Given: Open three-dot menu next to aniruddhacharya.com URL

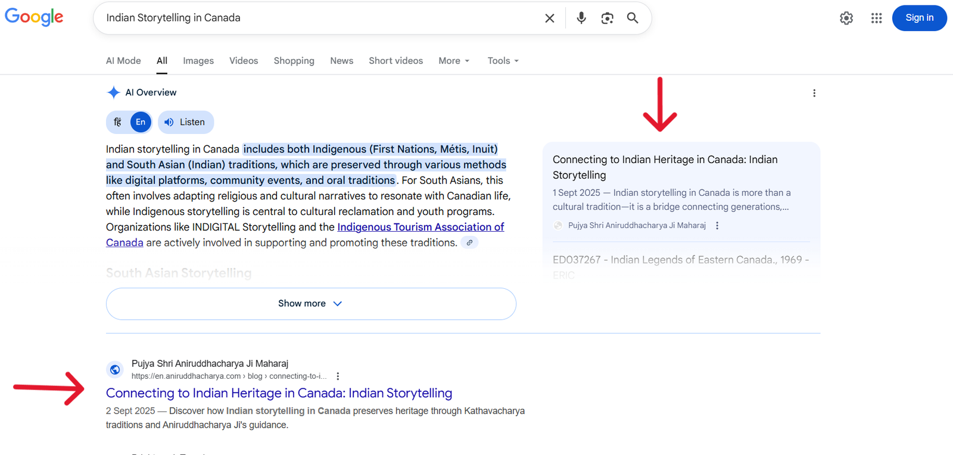Looking at the screenshot, I should click(338, 376).
